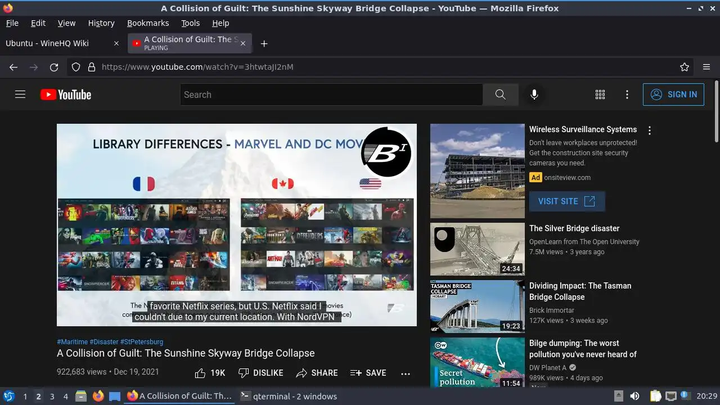720x405 pixels.
Task: Open The Silver Bridge disaster video thumbnail
Action: pyautogui.click(x=478, y=249)
